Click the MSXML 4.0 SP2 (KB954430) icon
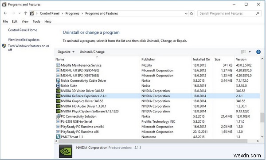The image size is (266, 160). 58,70
